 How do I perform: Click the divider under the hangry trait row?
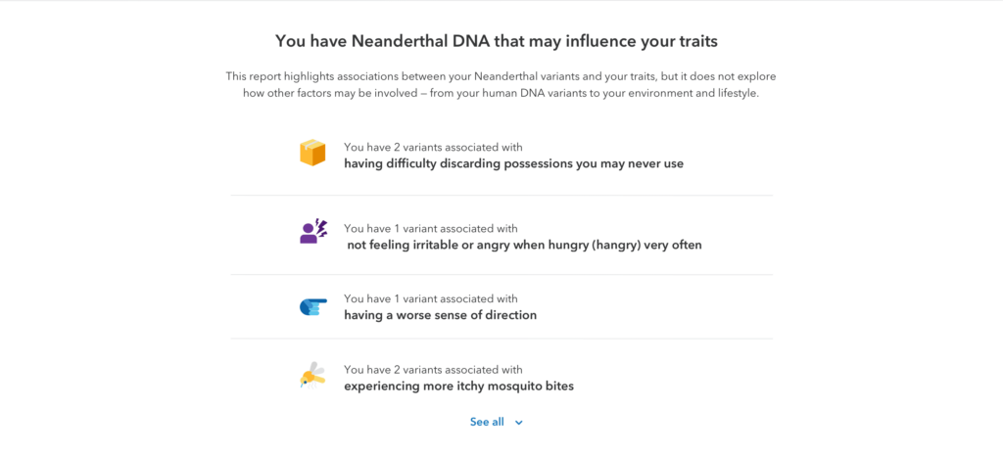click(x=501, y=275)
